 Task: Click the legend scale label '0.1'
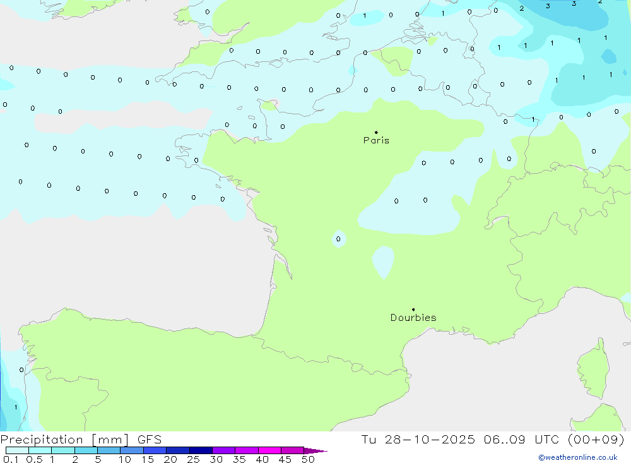(11, 459)
